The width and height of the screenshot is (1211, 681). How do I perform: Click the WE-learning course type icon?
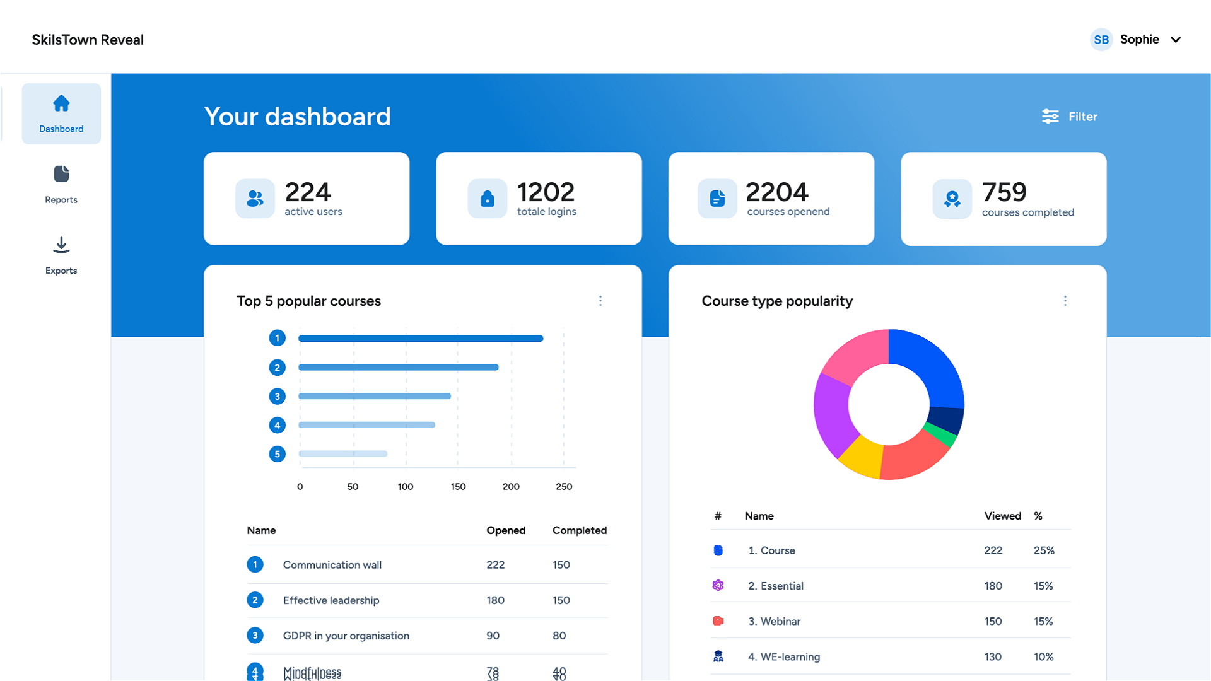pyautogui.click(x=718, y=656)
